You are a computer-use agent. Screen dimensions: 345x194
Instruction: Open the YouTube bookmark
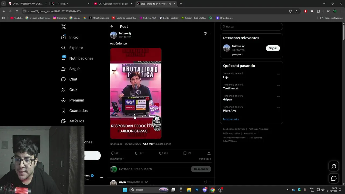(16, 18)
